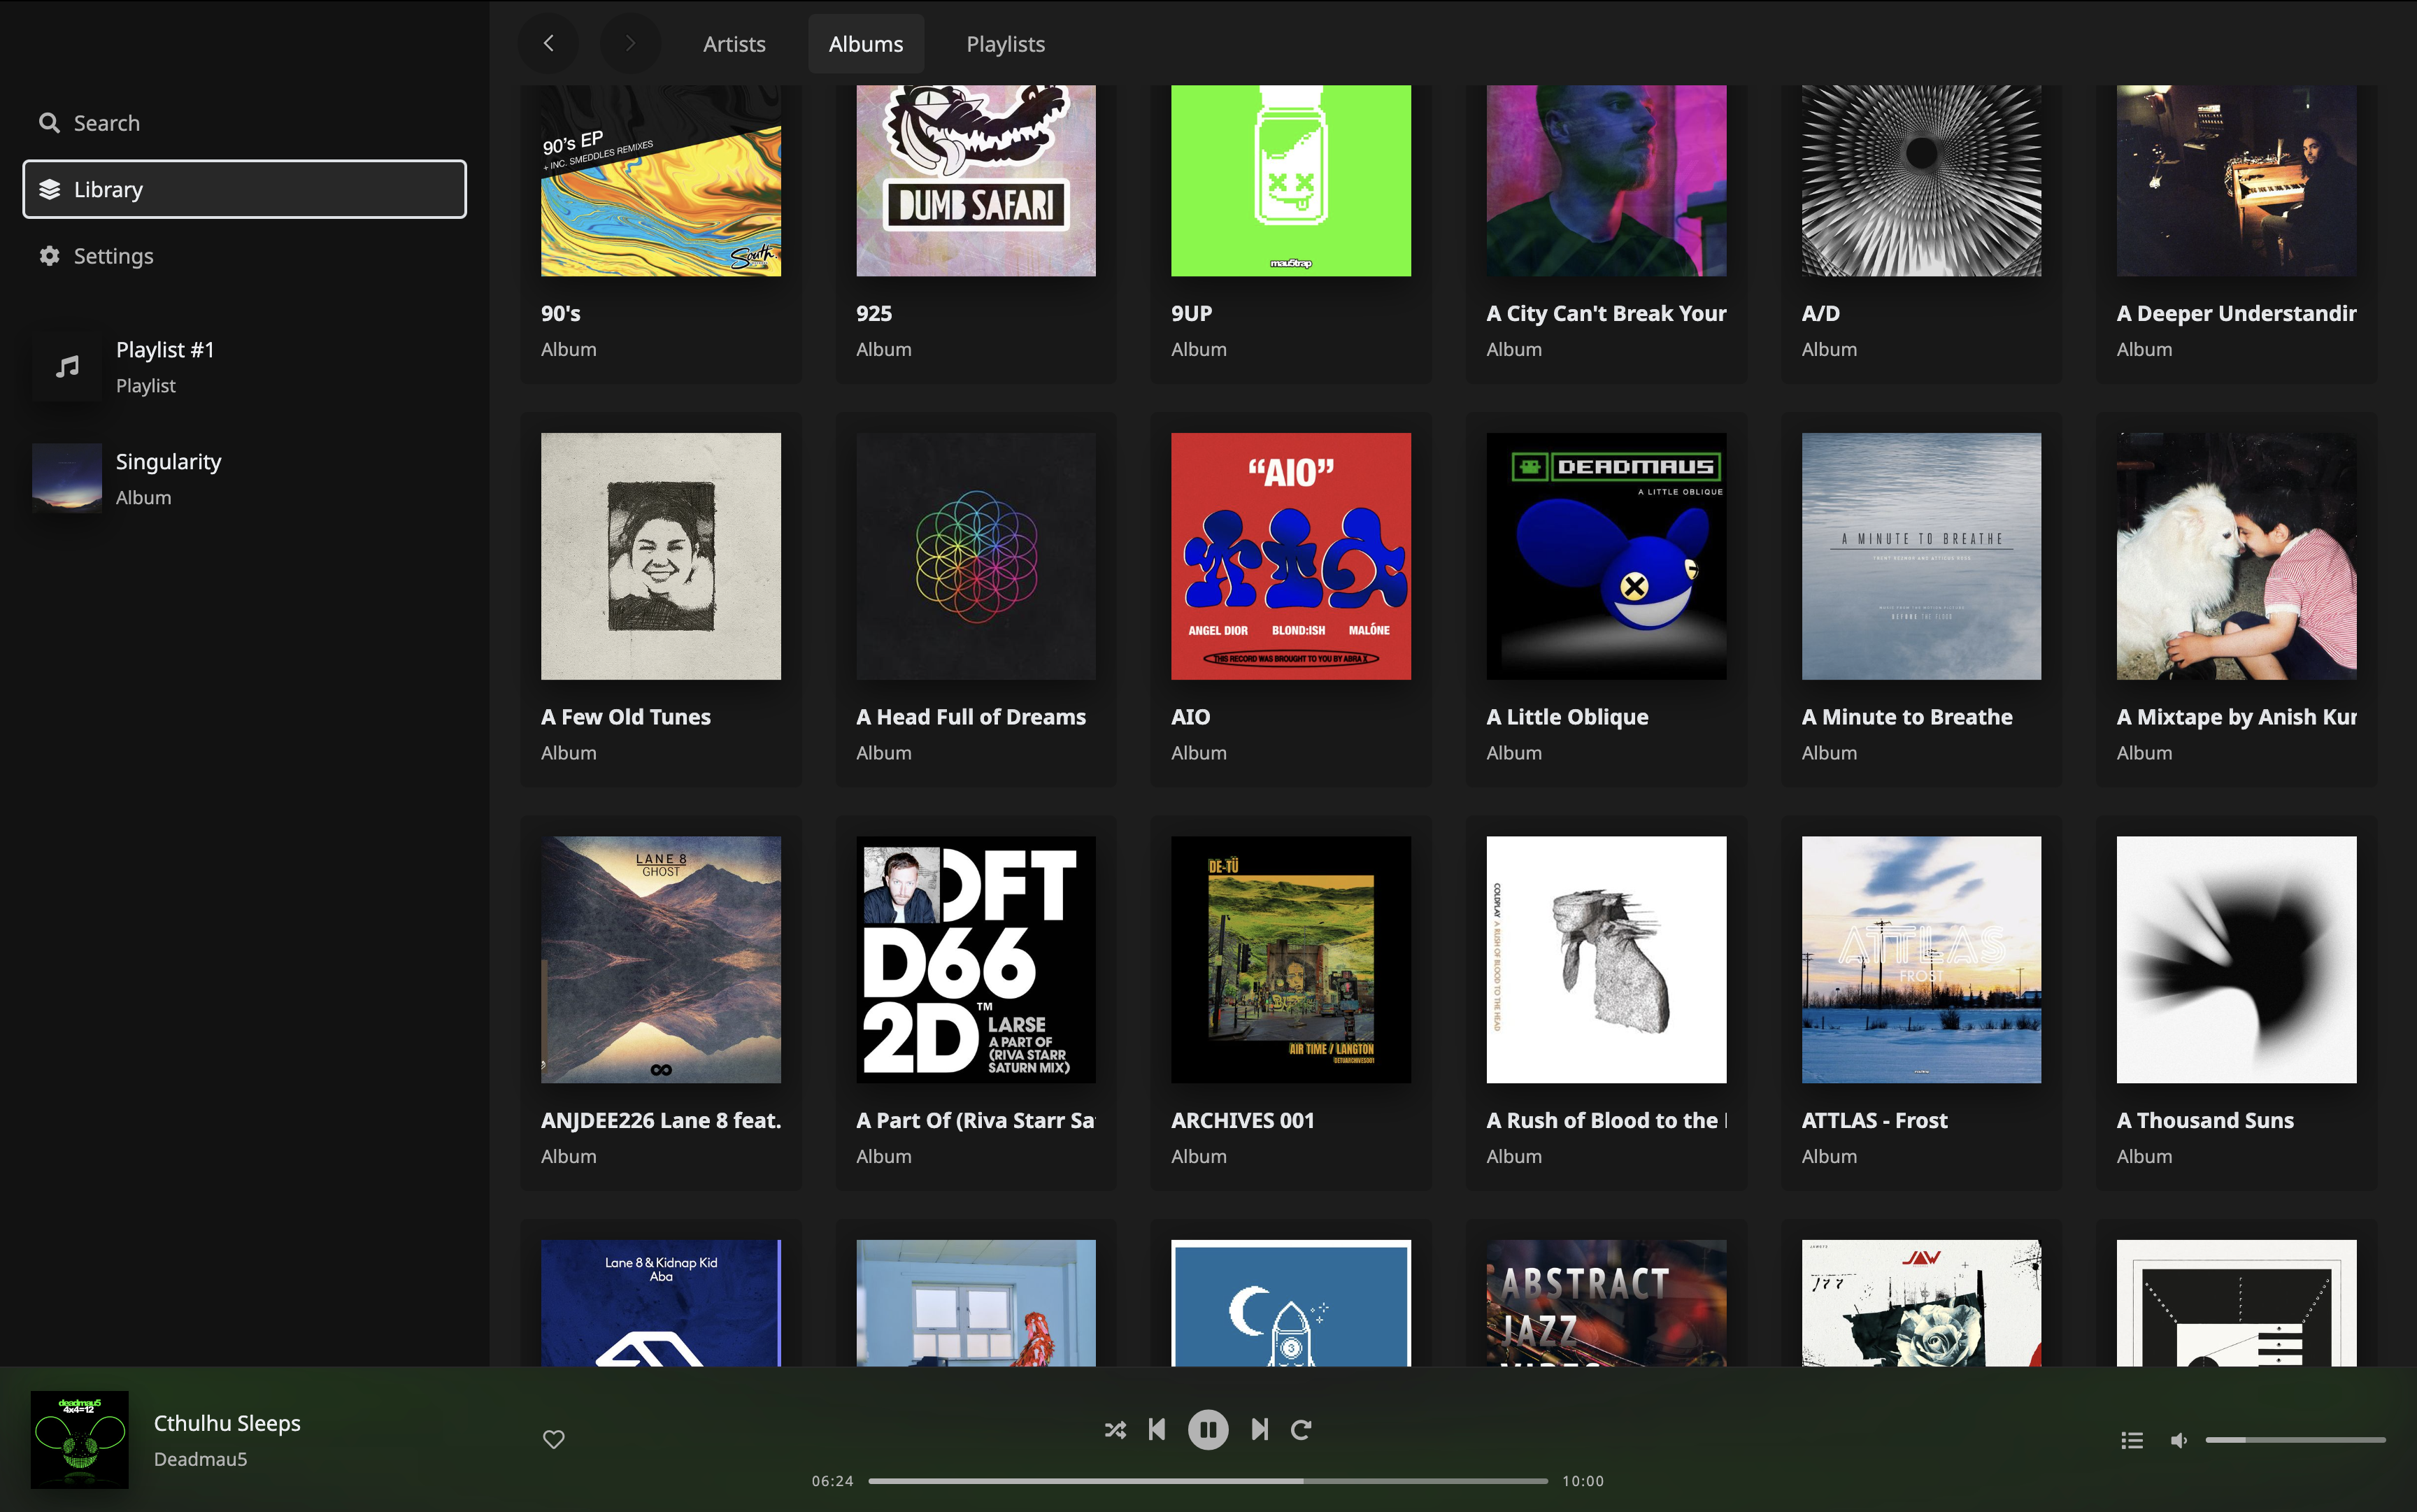Viewport: 2417px width, 1512px height.
Task: Open A Part Of (Riva Starr) cover
Action: tap(976, 960)
